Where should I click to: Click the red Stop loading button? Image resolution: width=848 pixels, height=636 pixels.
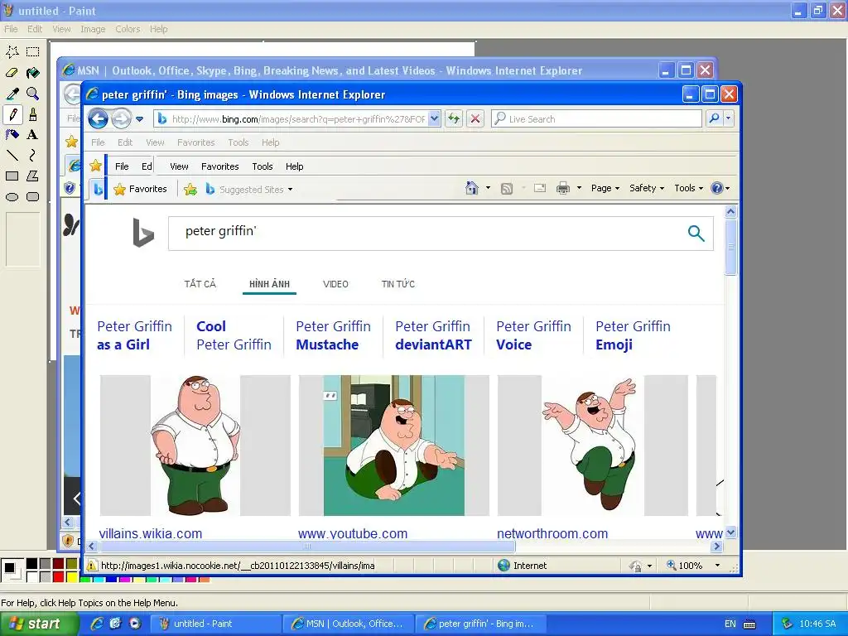475,118
